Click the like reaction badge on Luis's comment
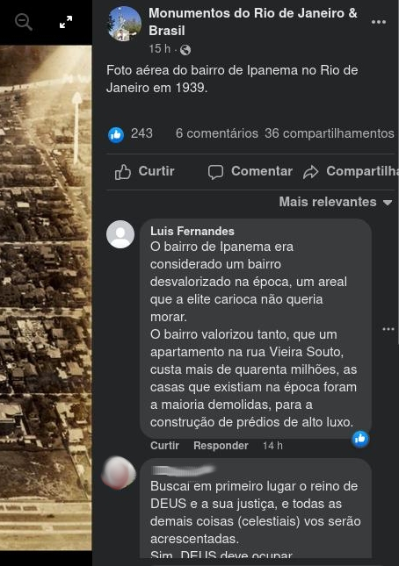Screen dimensions: 399x566 [360, 439]
